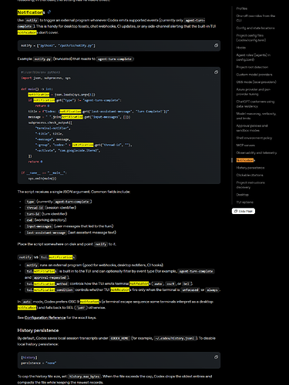Click 'CODEX_HOME' inline code
Screen dimensions: 289x385
click(x=119, y=338)
